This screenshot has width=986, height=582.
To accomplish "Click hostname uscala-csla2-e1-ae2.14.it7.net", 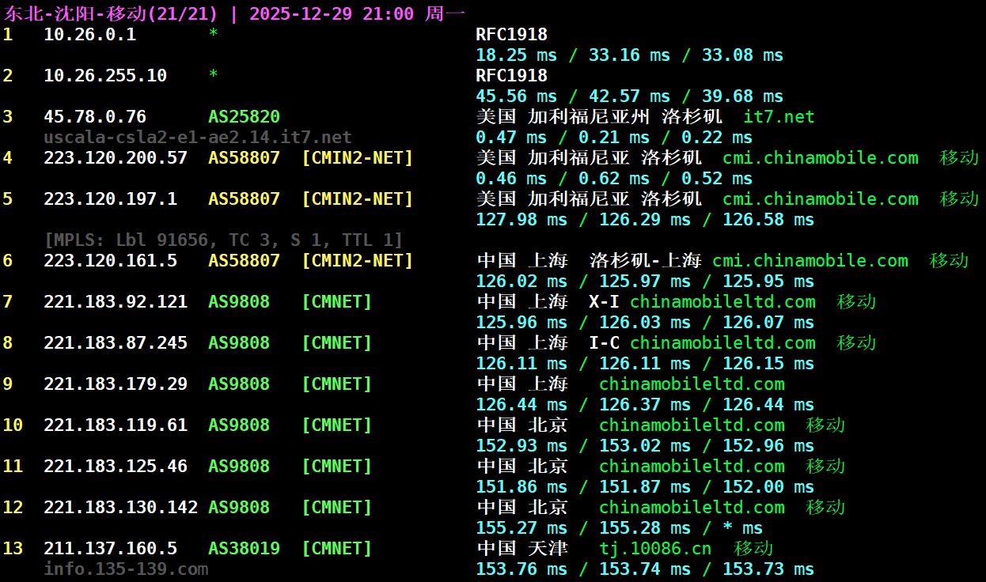I will [197, 138].
